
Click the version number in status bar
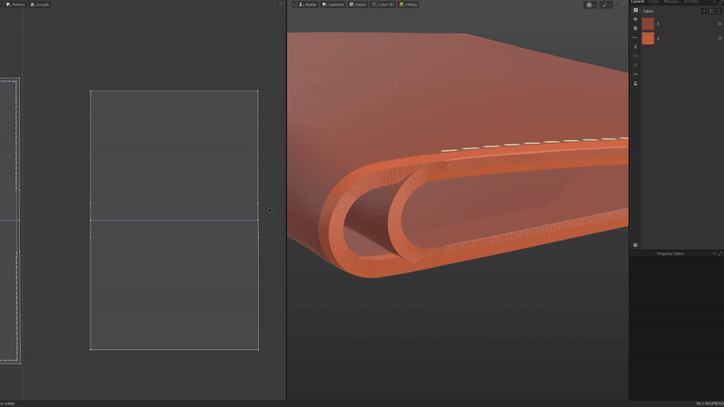tap(710, 403)
